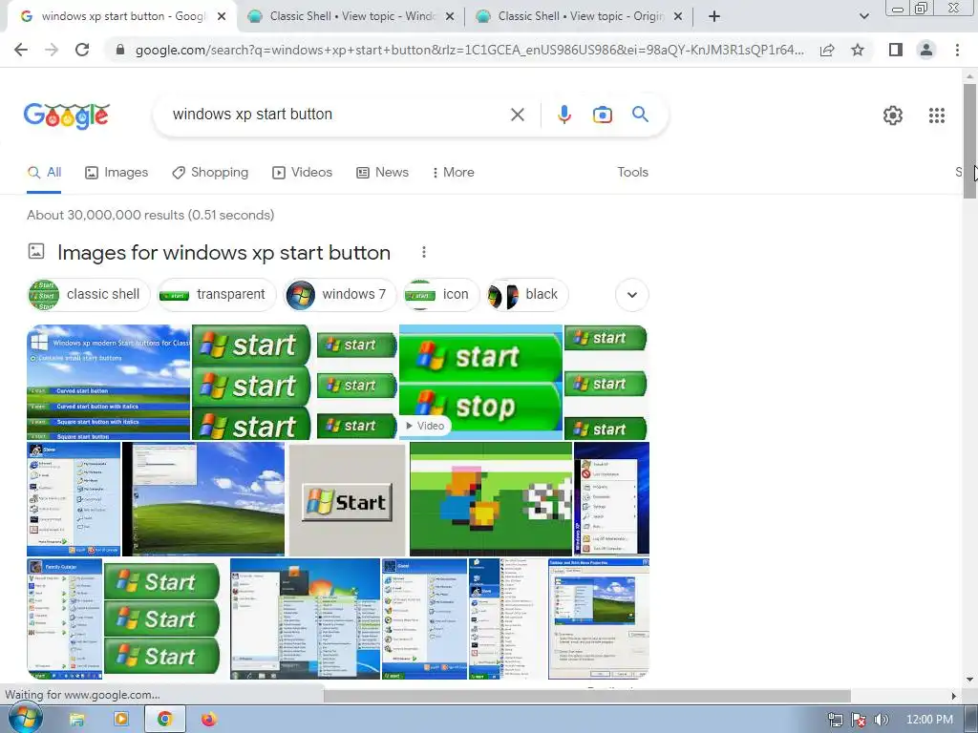Viewport: 978px width, 733px height.
Task: Open the Google apps grid
Action: pos(936,115)
